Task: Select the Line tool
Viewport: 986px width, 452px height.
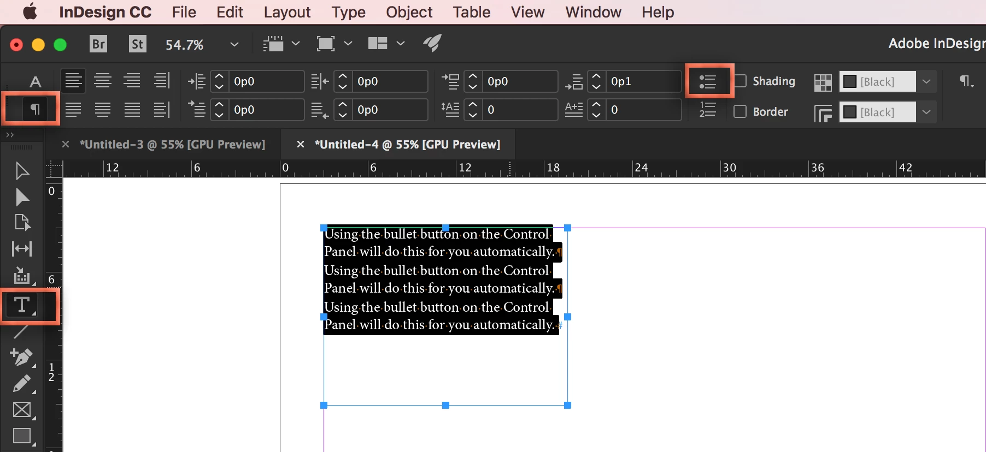Action: (21, 331)
